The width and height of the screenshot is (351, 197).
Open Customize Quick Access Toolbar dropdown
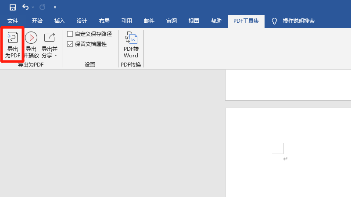point(55,7)
